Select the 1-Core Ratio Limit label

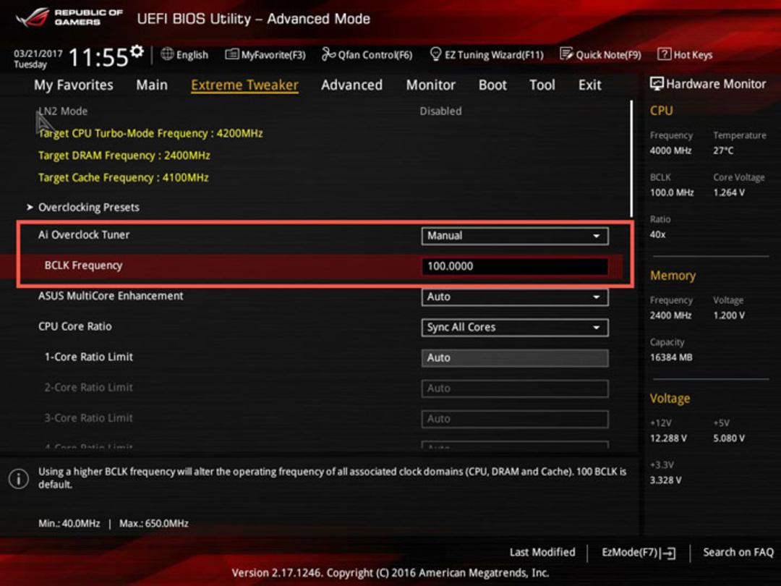(89, 357)
